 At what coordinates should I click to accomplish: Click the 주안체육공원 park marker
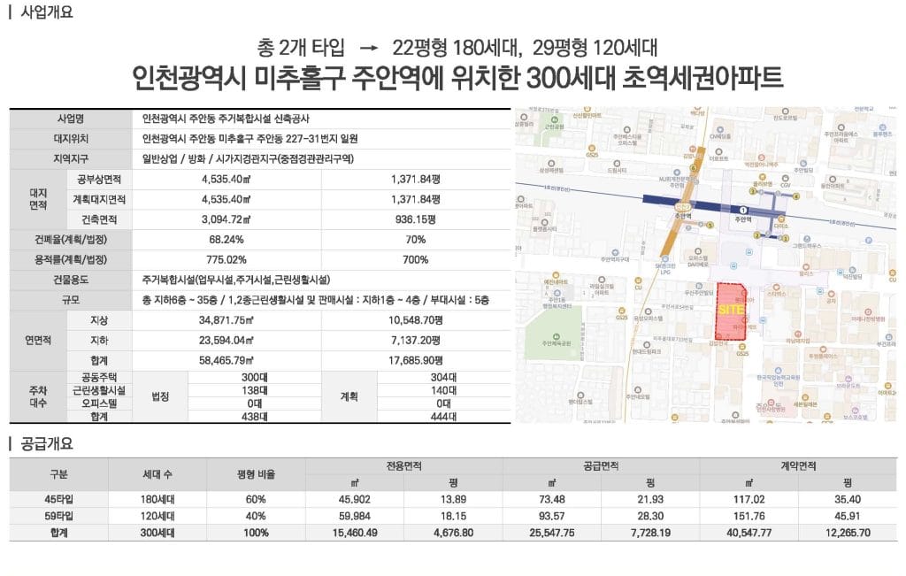(555, 336)
